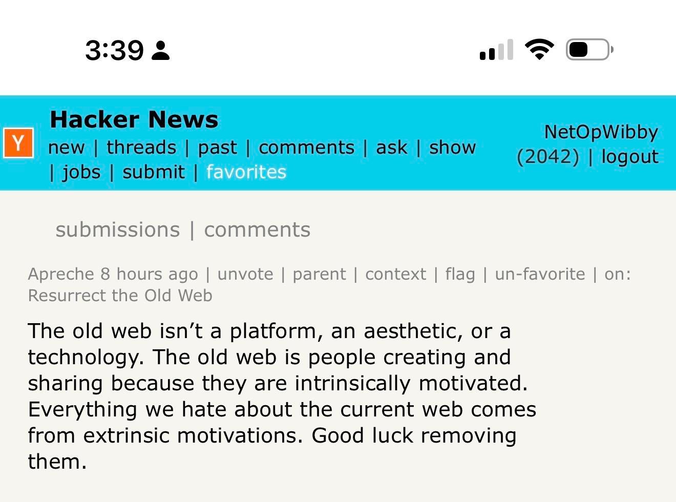Switch to the submissions tab
Image resolution: width=676 pixels, height=502 pixels.
click(117, 229)
